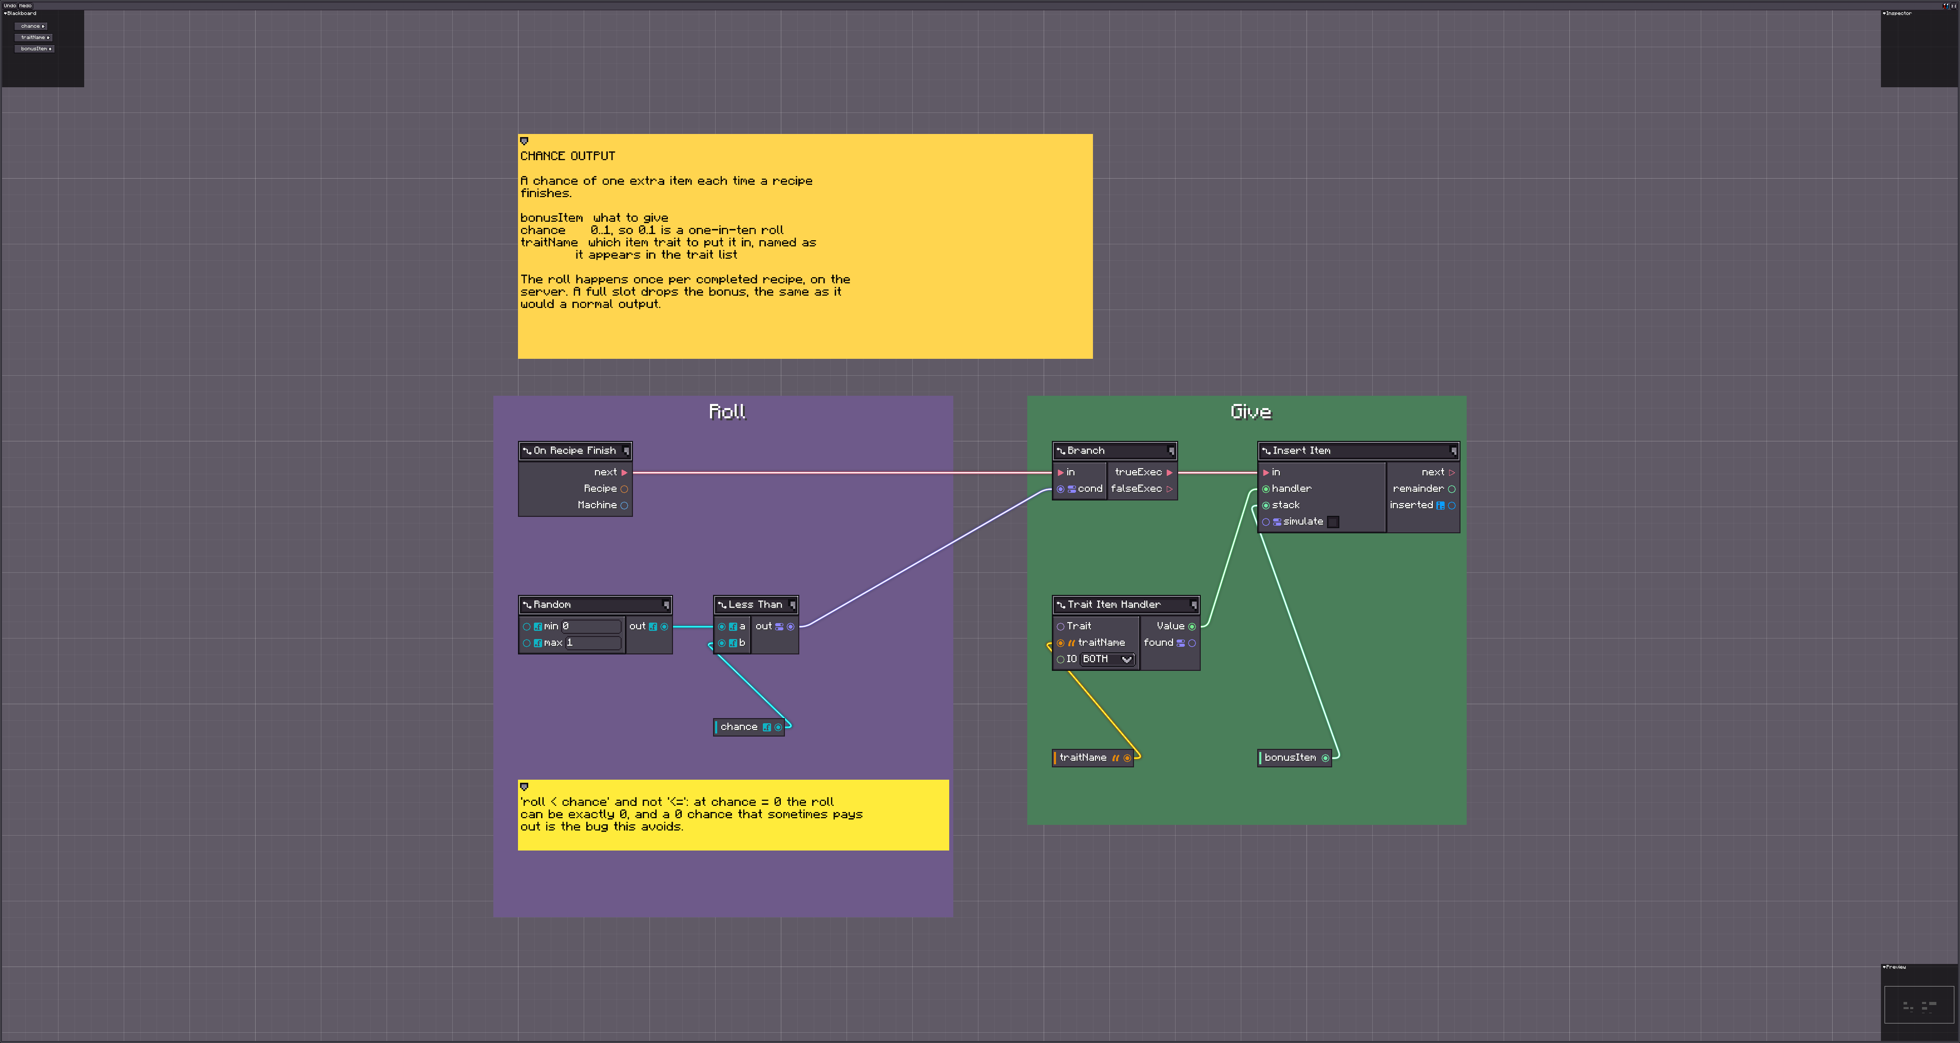Screen dimensions: 1960x1043
Task: Select the Trait Item Handler node title
Action: tap(1114, 605)
